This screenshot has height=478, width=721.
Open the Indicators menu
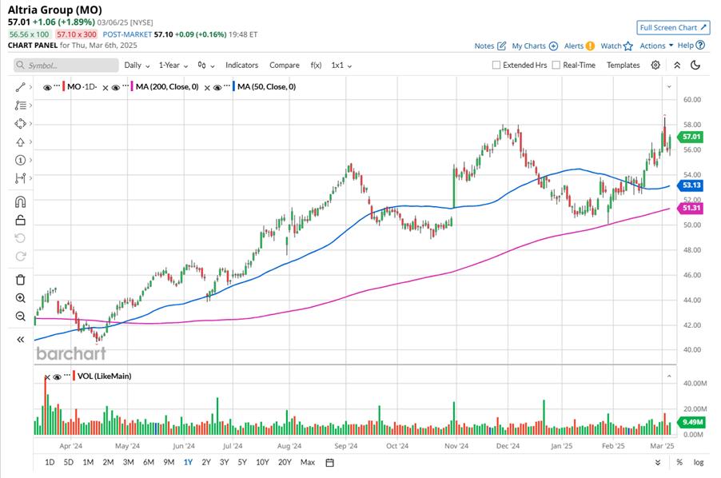pyautogui.click(x=241, y=66)
